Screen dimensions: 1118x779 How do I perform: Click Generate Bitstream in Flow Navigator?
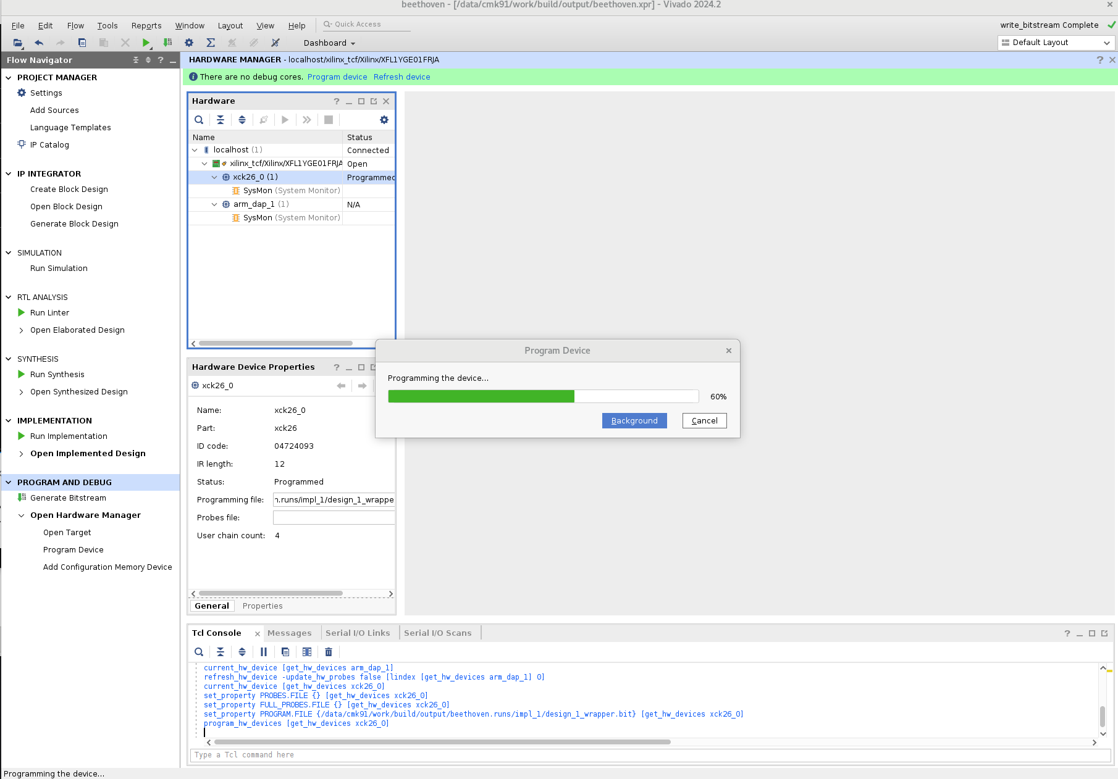pyautogui.click(x=68, y=498)
